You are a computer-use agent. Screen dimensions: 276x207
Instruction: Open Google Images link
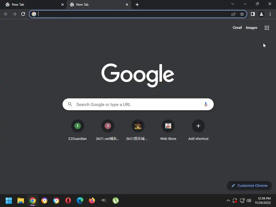pyautogui.click(x=251, y=28)
